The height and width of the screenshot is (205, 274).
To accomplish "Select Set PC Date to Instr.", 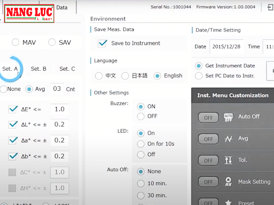I will click(x=199, y=75).
